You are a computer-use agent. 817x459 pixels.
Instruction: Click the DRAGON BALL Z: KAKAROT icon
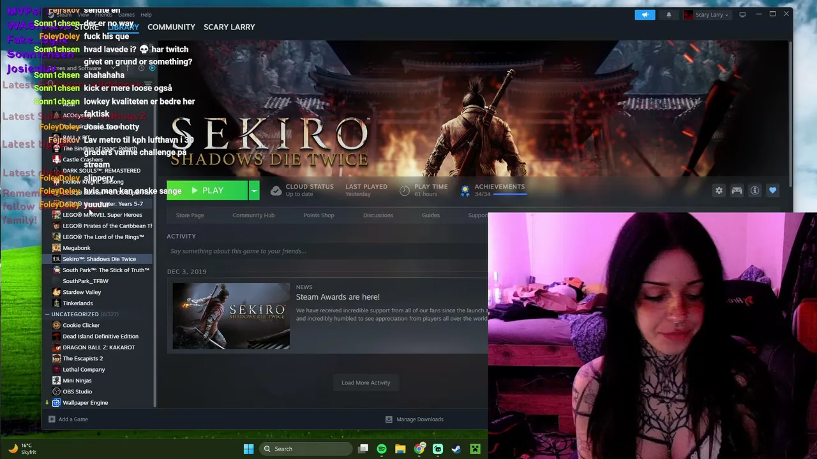(x=56, y=347)
